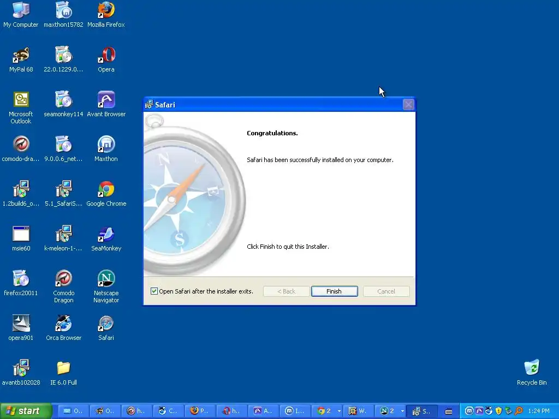559x419 pixels.
Task: Uncheck 'Open Safari after the installer exits'
Action: point(154,291)
